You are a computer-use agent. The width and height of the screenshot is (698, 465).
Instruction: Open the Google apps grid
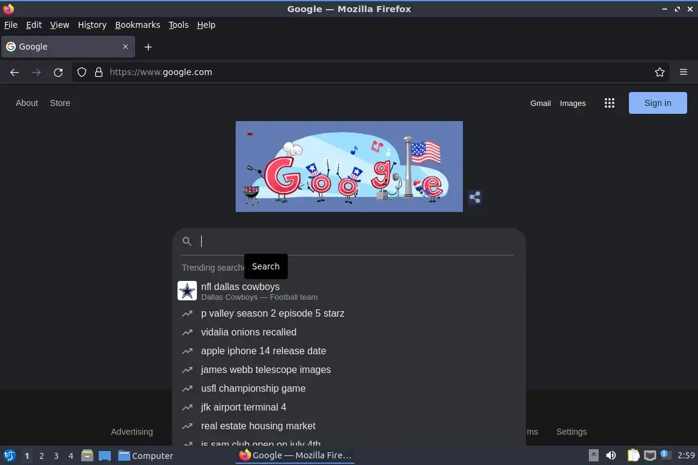pyautogui.click(x=610, y=104)
